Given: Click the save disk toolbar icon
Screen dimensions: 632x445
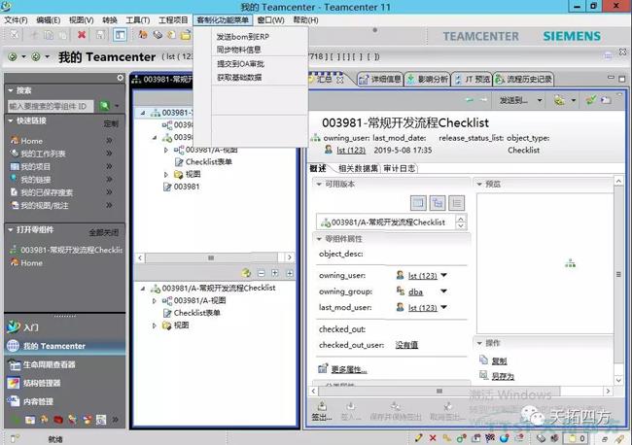Looking at the screenshot, I should coord(100,35).
